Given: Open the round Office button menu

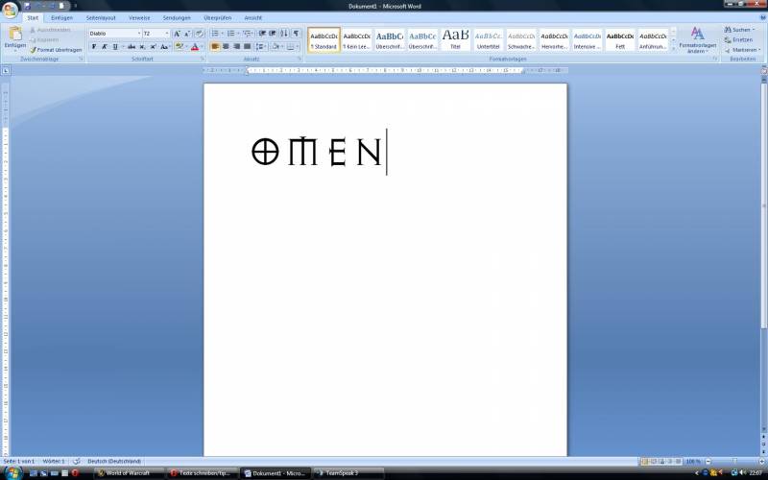Looking at the screenshot, I should point(11,10).
